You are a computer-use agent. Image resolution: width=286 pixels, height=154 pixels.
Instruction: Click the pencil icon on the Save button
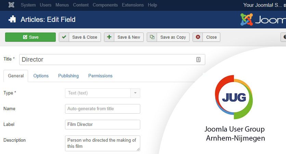click(x=25, y=37)
